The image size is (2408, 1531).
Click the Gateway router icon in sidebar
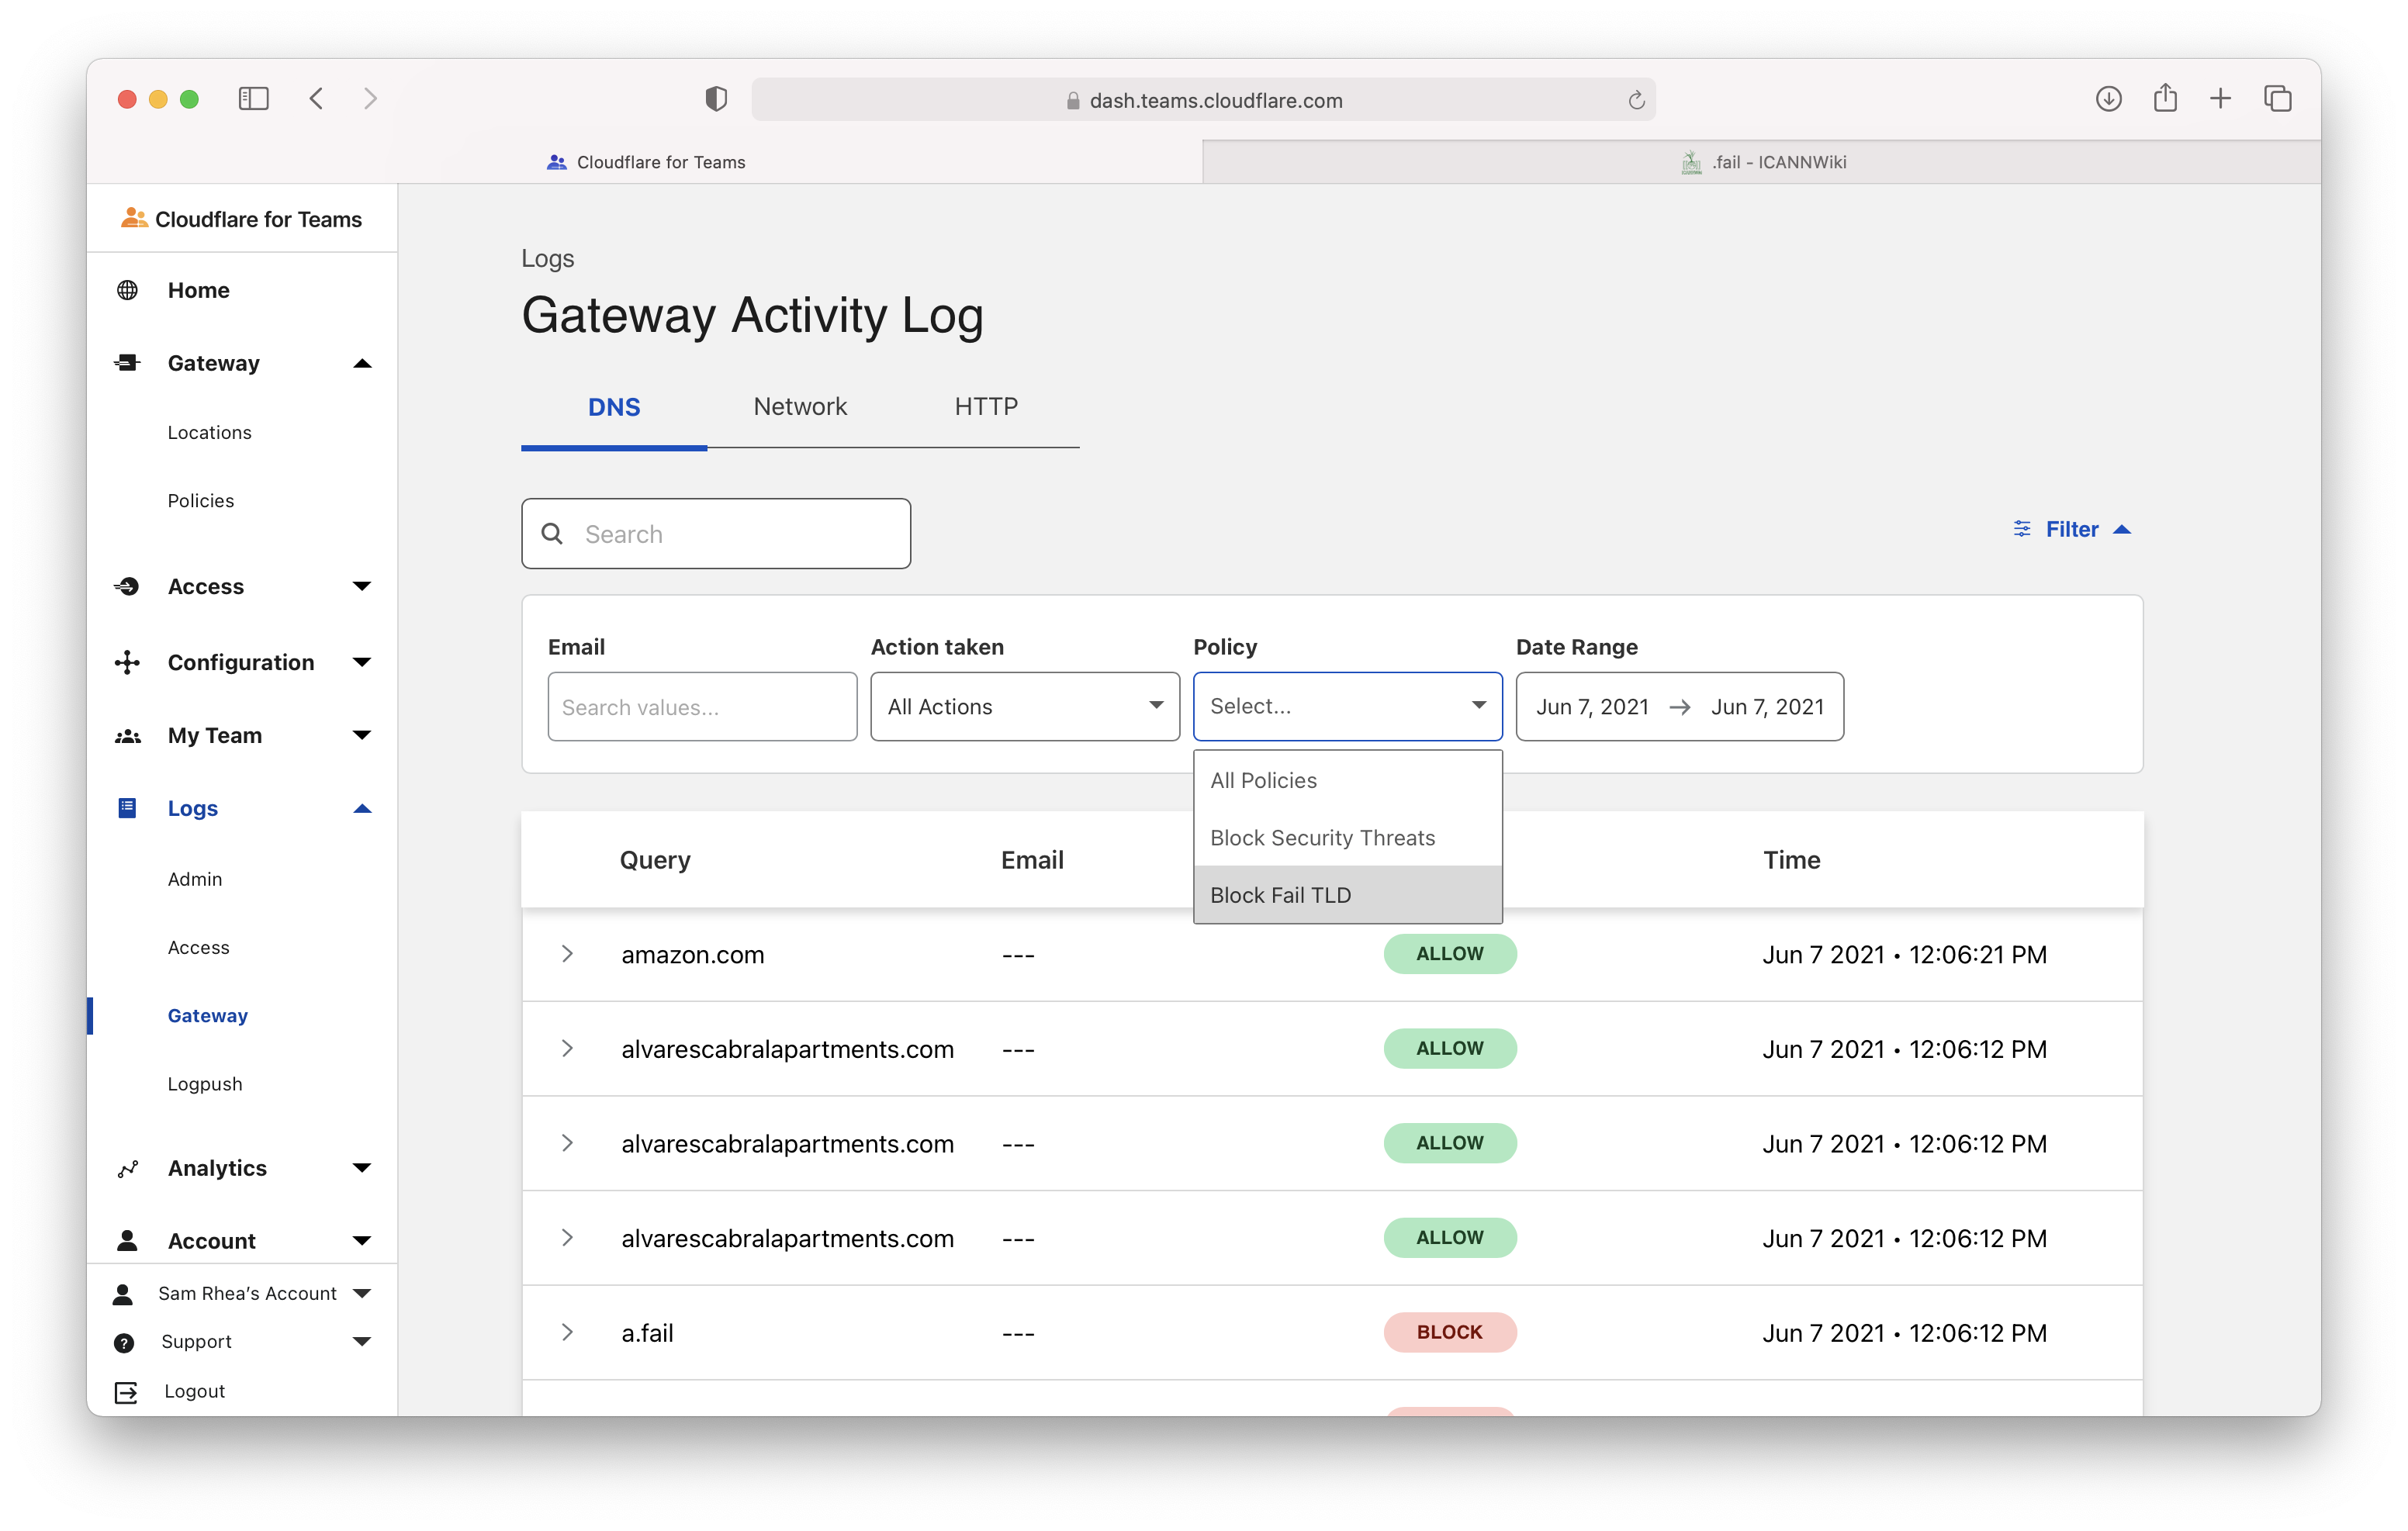[127, 363]
